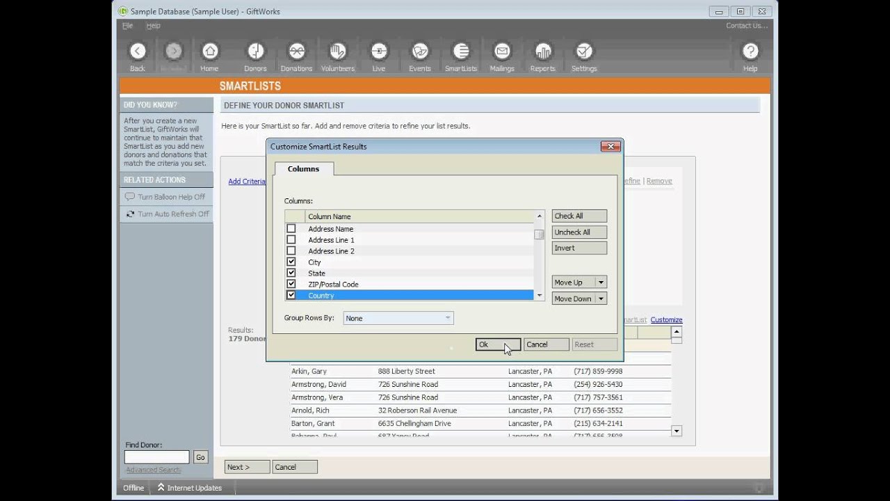Click the Remove link
The height and width of the screenshot is (501, 890).
[659, 181]
